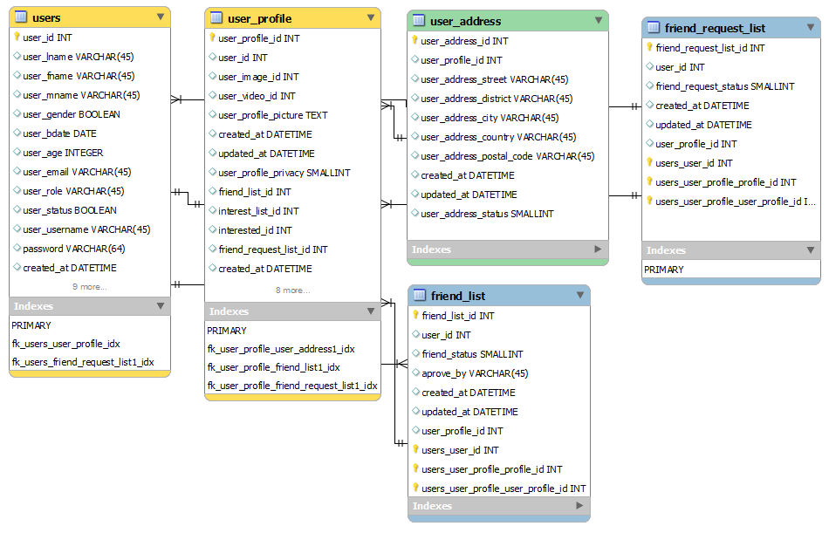Click diamond icon beside user_address_postal_code

point(415,155)
